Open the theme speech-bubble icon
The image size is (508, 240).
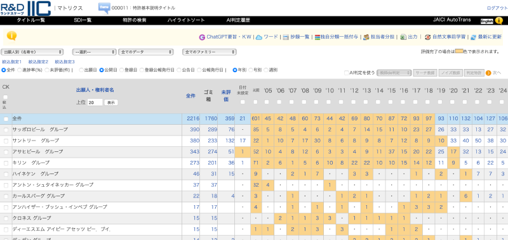pos(104,8)
